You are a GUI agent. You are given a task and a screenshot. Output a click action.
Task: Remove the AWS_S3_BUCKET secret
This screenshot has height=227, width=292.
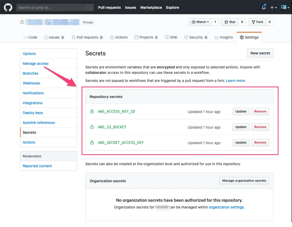tap(260, 127)
